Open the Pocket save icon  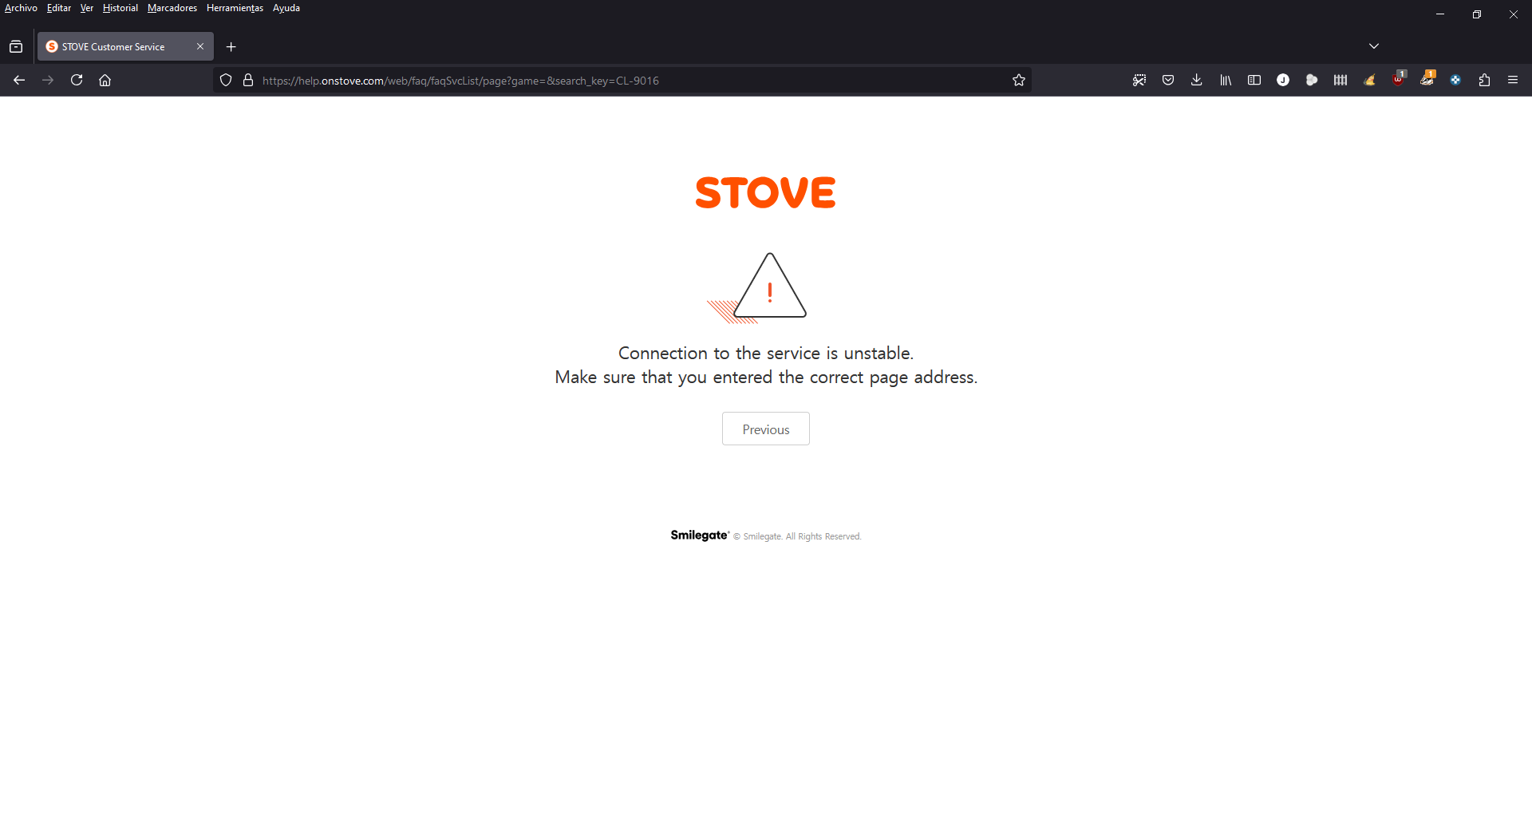(1168, 80)
